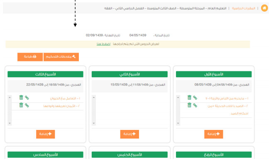Click scroll down arrow in الأسبوع الثاني list
Viewport: 271px width, 161px height.
94,123
